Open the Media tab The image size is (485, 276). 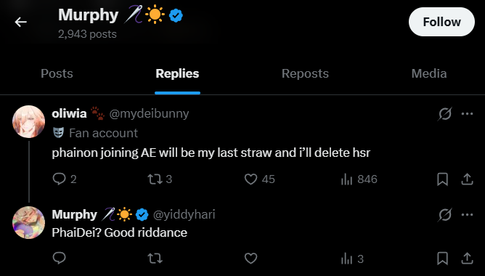[428, 73]
